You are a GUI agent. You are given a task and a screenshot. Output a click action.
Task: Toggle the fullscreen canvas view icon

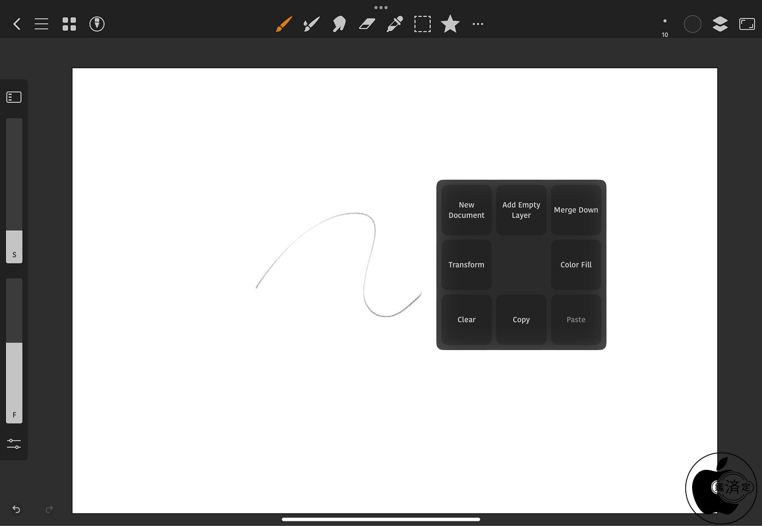tap(747, 24)
